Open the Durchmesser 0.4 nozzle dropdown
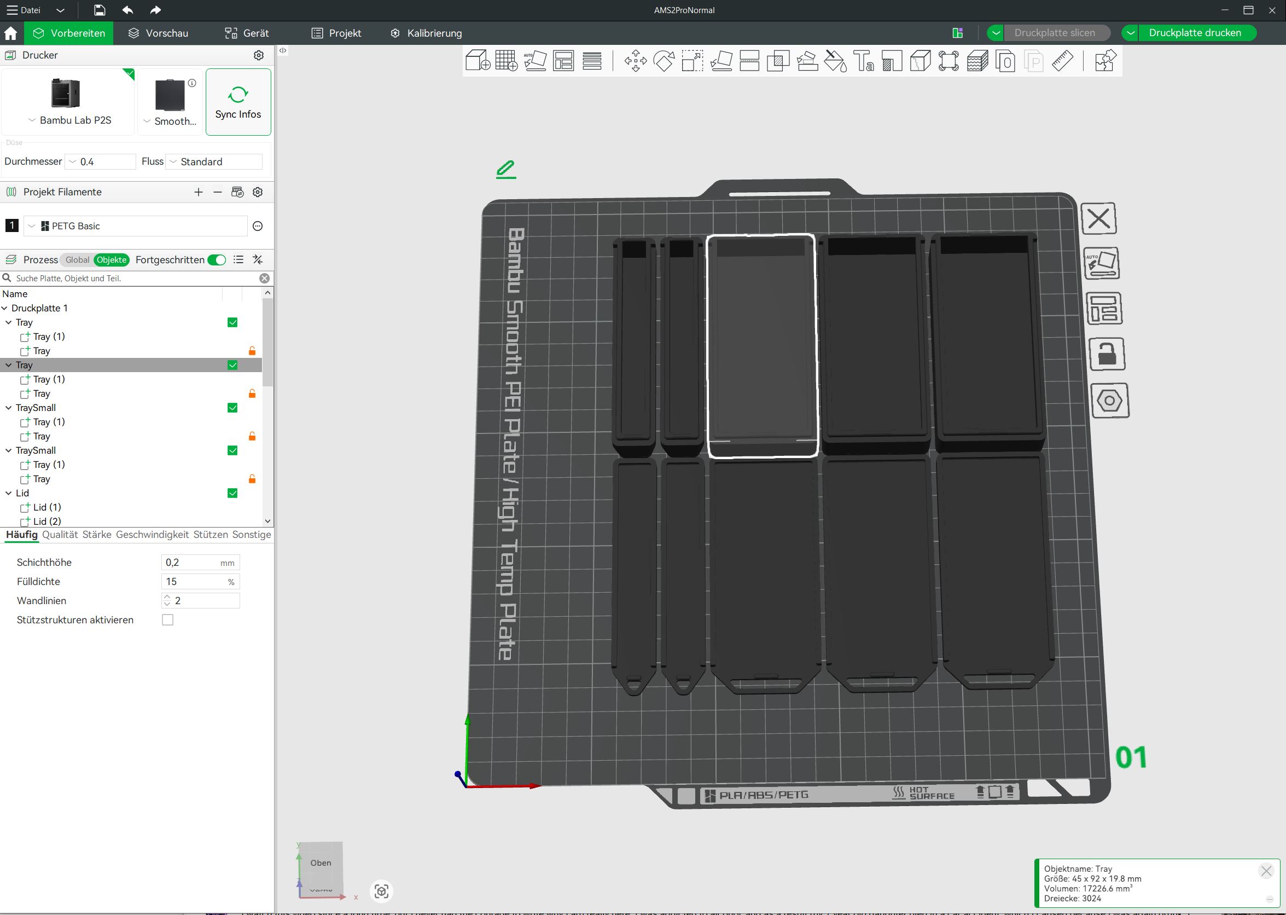 pos(101,161)
